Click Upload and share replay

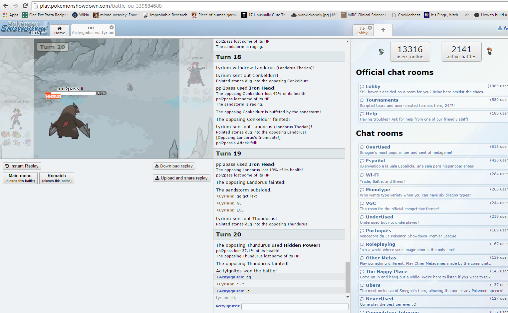click(x=181, y=178)
